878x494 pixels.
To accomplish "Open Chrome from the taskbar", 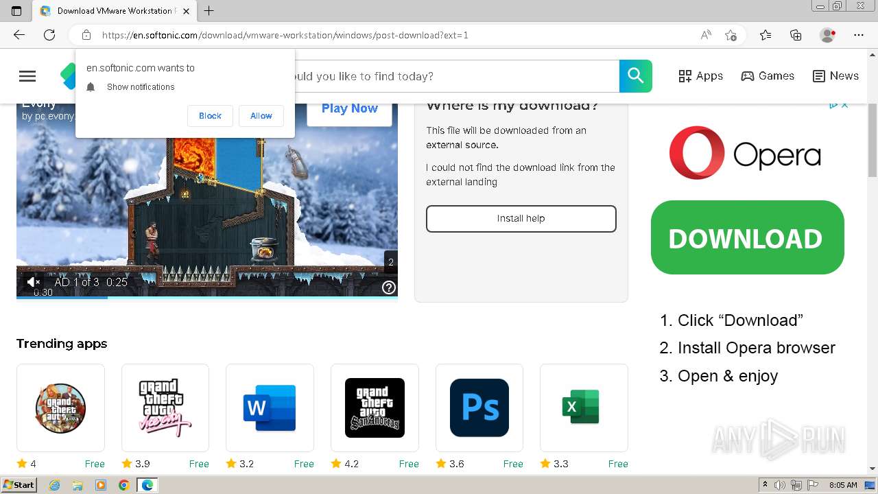I will click(123, 485).
